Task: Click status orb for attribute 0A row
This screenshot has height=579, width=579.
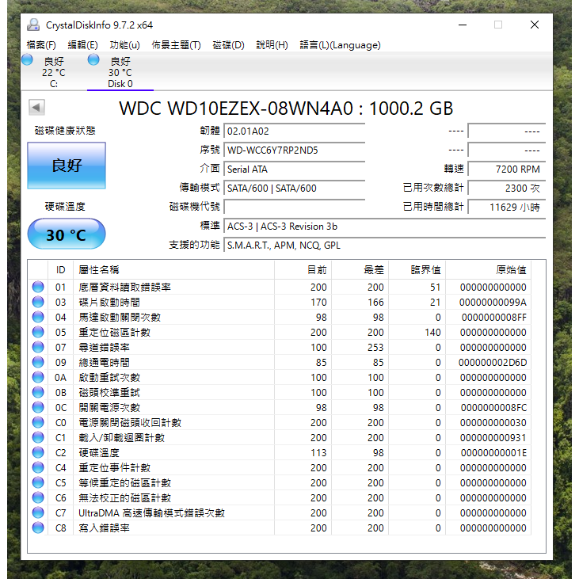Action: [38, 377]
